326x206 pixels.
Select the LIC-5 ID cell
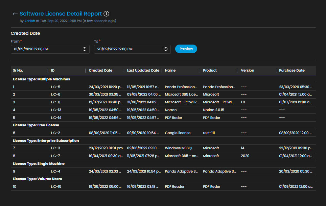tap(55, 87)
